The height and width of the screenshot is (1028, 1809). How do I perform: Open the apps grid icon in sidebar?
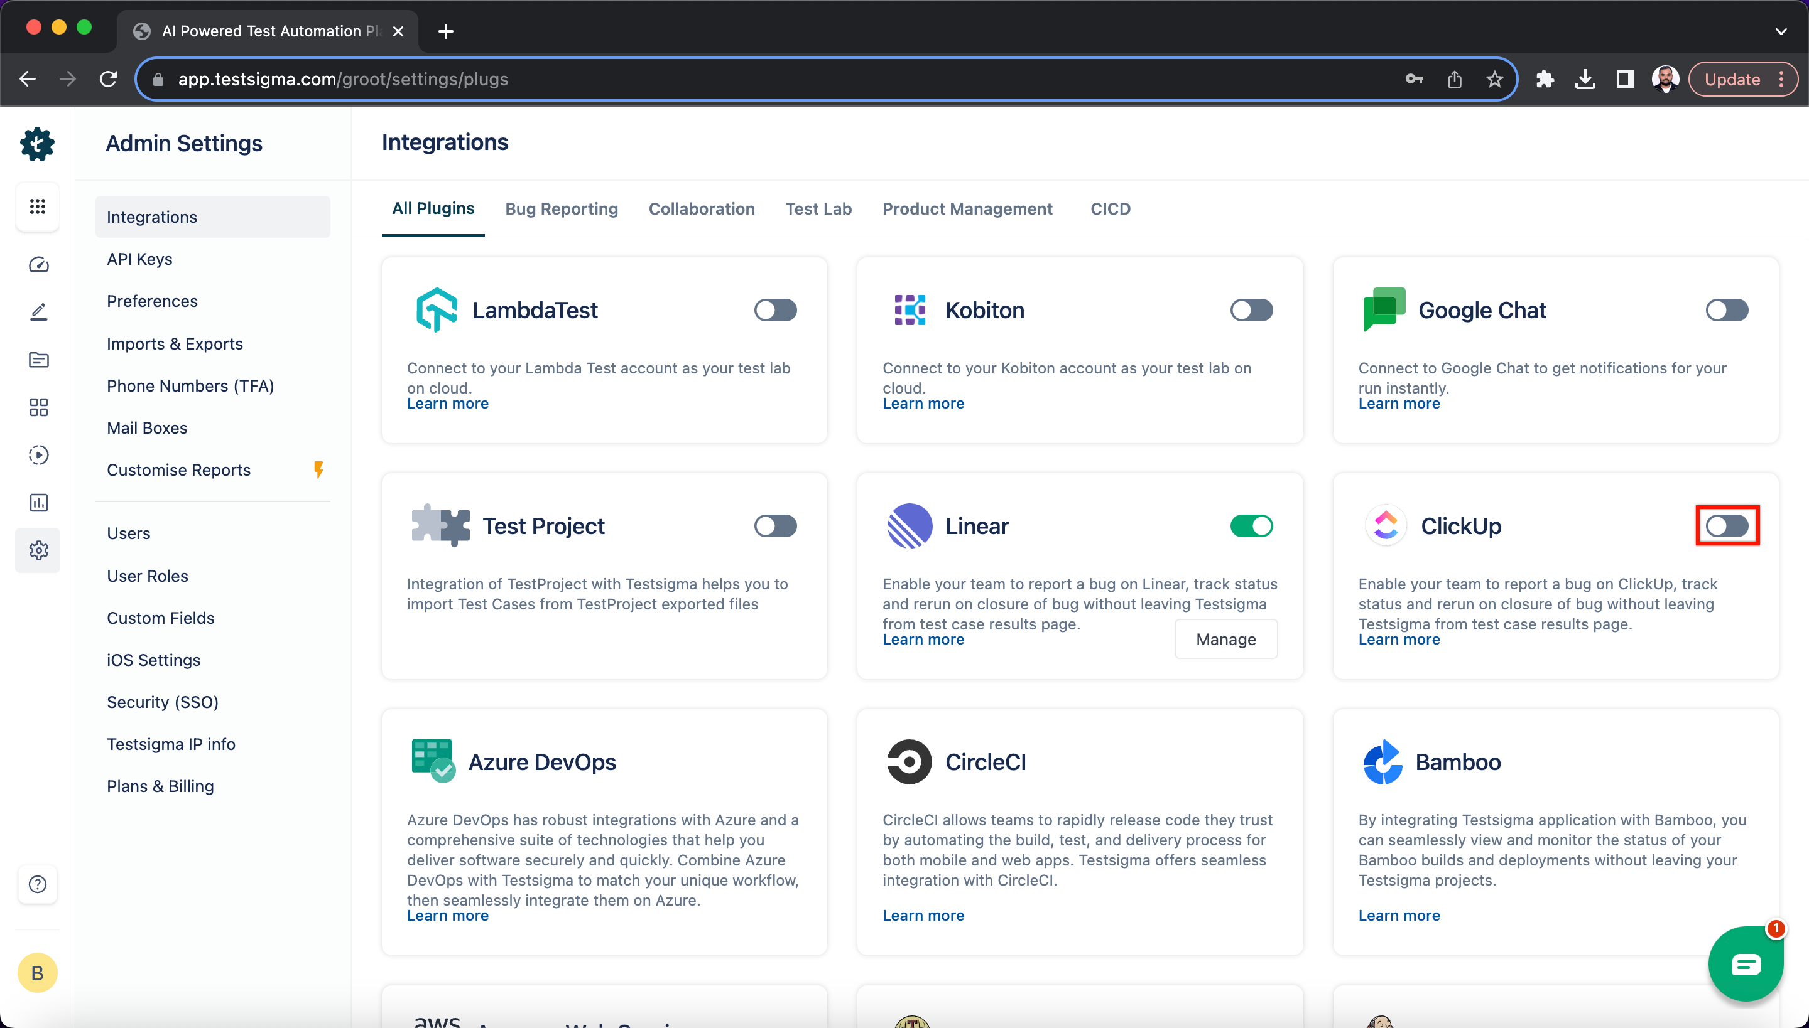tap(38, 206)
